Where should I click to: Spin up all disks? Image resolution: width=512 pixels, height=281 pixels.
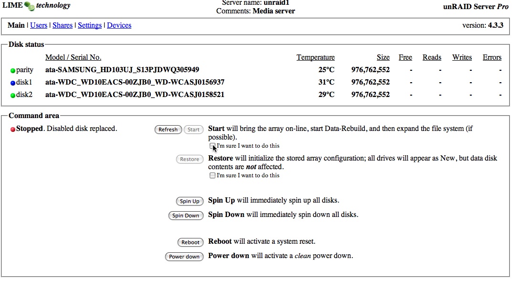click(x=190, y=201)
